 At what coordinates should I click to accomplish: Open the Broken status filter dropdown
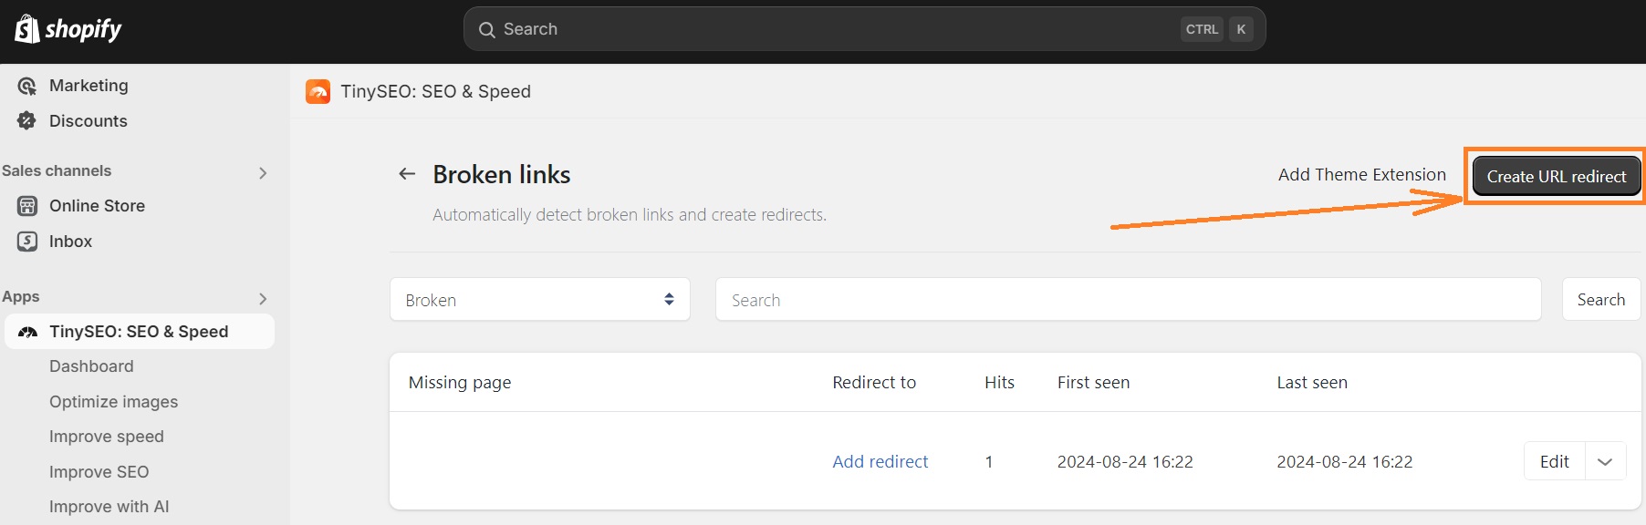point(539,299)
